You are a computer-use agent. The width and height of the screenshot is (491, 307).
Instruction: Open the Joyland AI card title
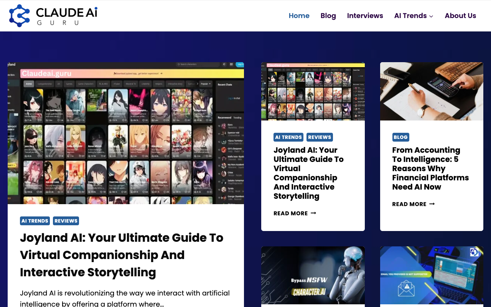point(308,173)
